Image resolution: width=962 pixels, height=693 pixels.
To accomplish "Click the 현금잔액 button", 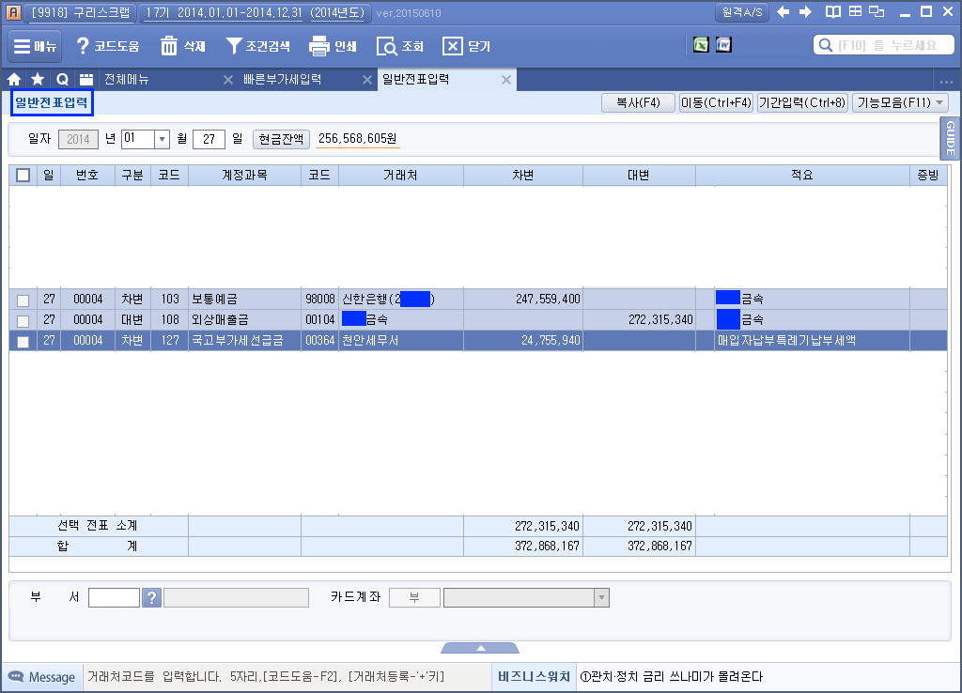I will [x=281, y=139].
